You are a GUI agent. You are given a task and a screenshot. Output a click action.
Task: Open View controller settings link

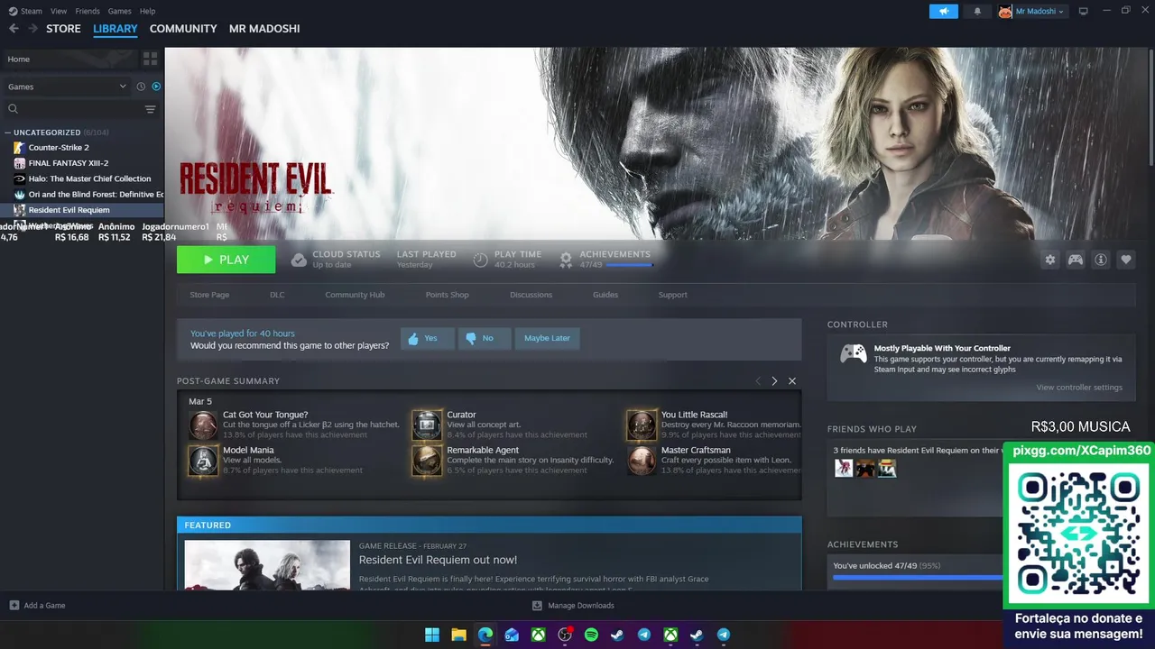[x=1079, y=388]
